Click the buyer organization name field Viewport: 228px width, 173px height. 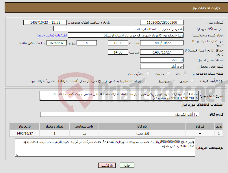click(118, 29)
